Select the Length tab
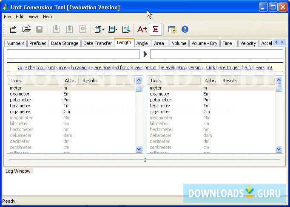Viewport: 290px width, 207px height. [124, 42]
